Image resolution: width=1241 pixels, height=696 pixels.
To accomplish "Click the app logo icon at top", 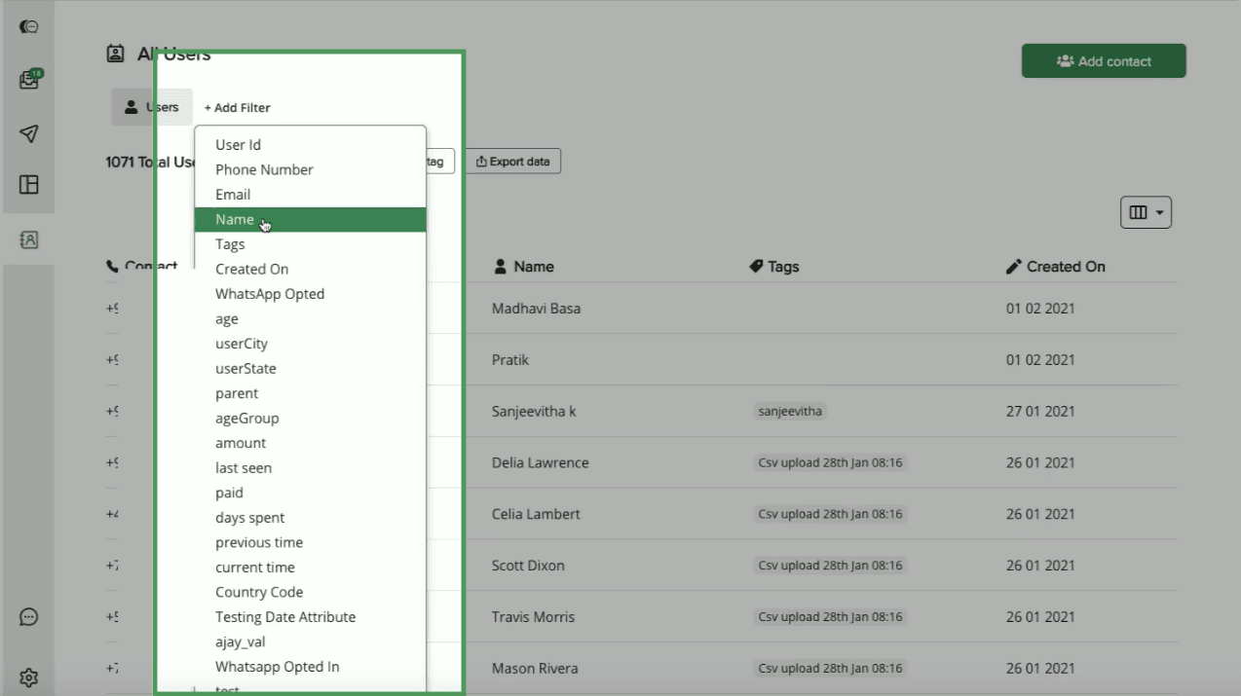I will pyautogui.click(x=29, y=27).
